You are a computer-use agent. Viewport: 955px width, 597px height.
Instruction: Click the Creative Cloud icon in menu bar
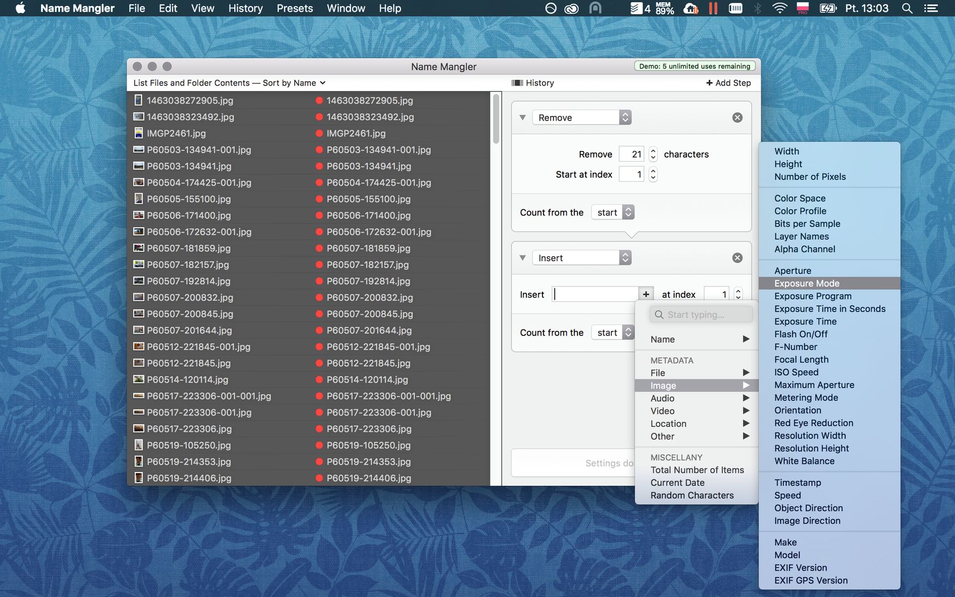[571, 8]
